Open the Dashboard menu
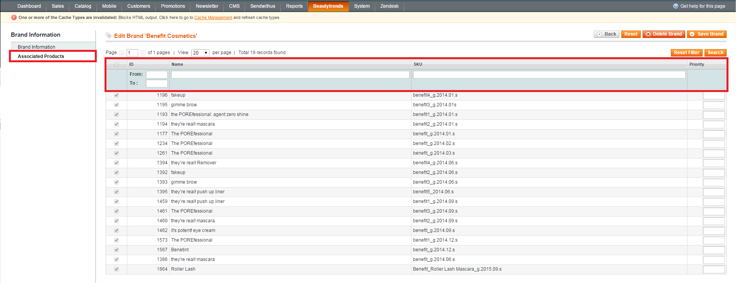 [29, 6]
